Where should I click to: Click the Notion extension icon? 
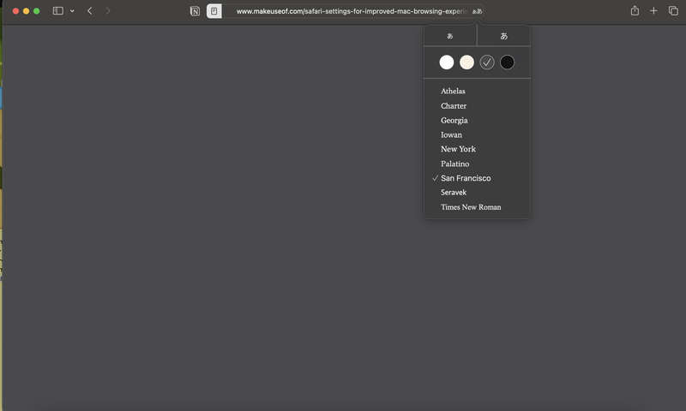pyautogui.click(x=195, y=11)
